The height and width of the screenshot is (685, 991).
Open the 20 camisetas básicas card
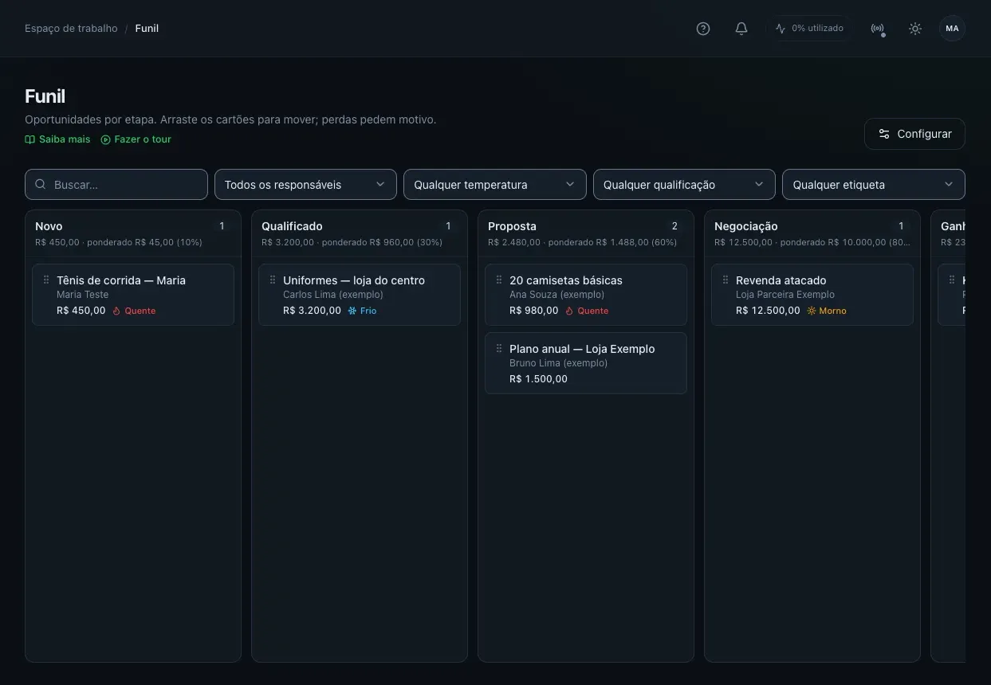click(586, 295)
